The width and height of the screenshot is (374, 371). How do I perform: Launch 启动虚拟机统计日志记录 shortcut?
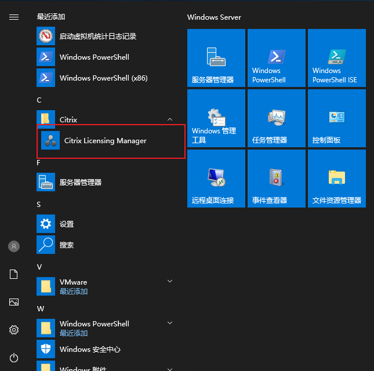(x=97, y=37)
